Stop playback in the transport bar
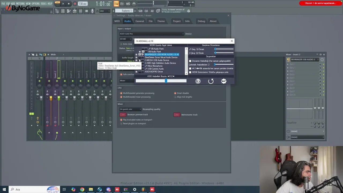 (x=69, y=4)
